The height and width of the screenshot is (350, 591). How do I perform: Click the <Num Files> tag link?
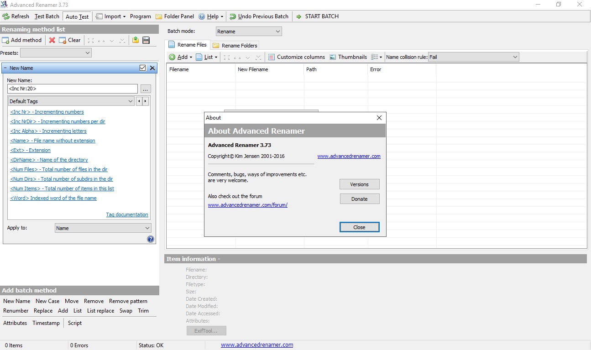pyautogui.click(x=59, y=169)
